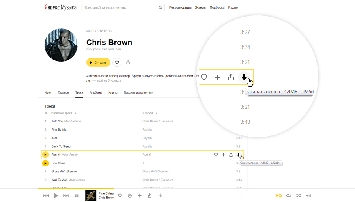This screenshot has height=202, width=355.
Task: Sort by the Альбом column arrow
Action: (x=157, y=113)
